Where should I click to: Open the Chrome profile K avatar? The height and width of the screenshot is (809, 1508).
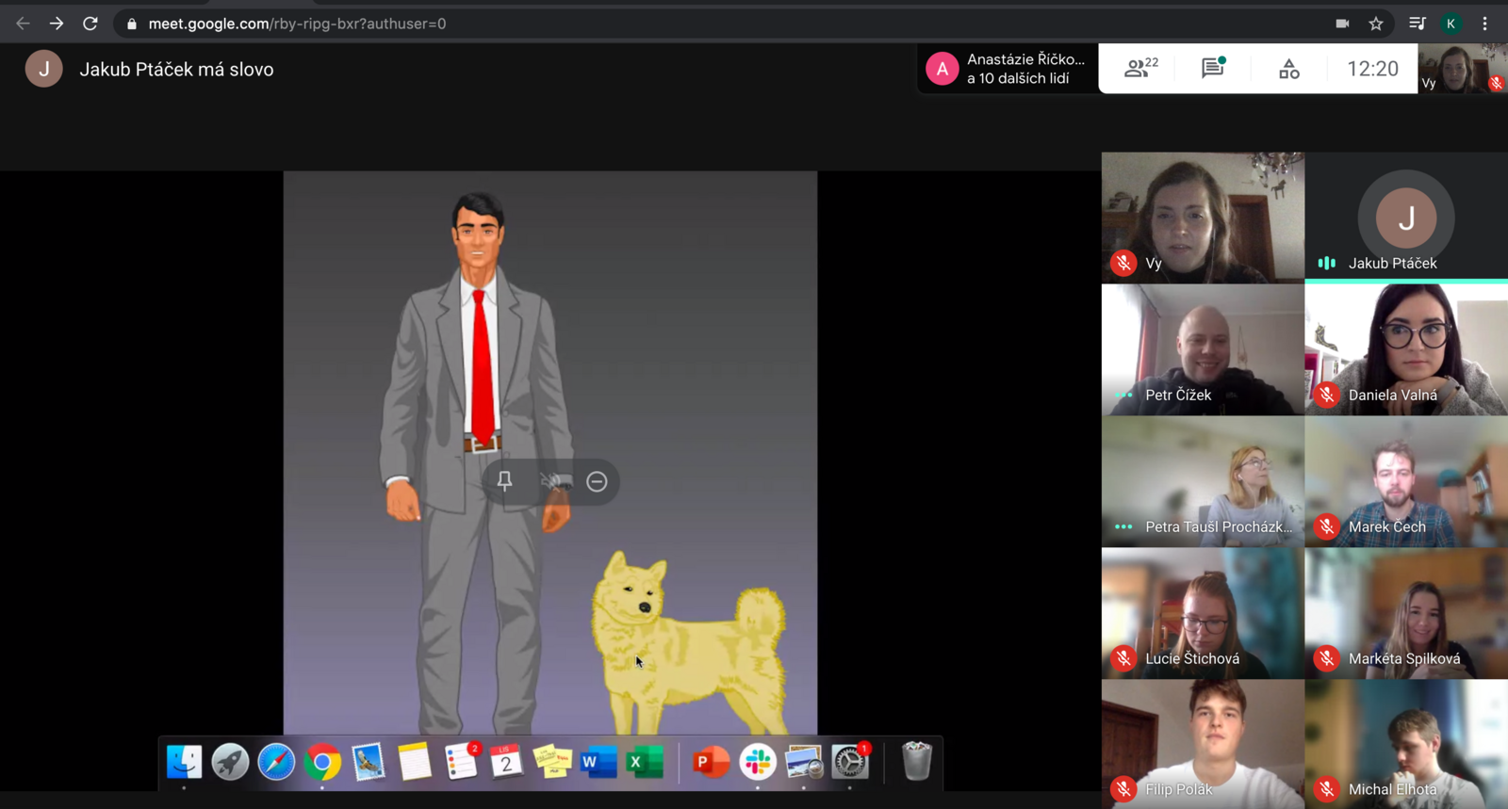point(1451,24)
